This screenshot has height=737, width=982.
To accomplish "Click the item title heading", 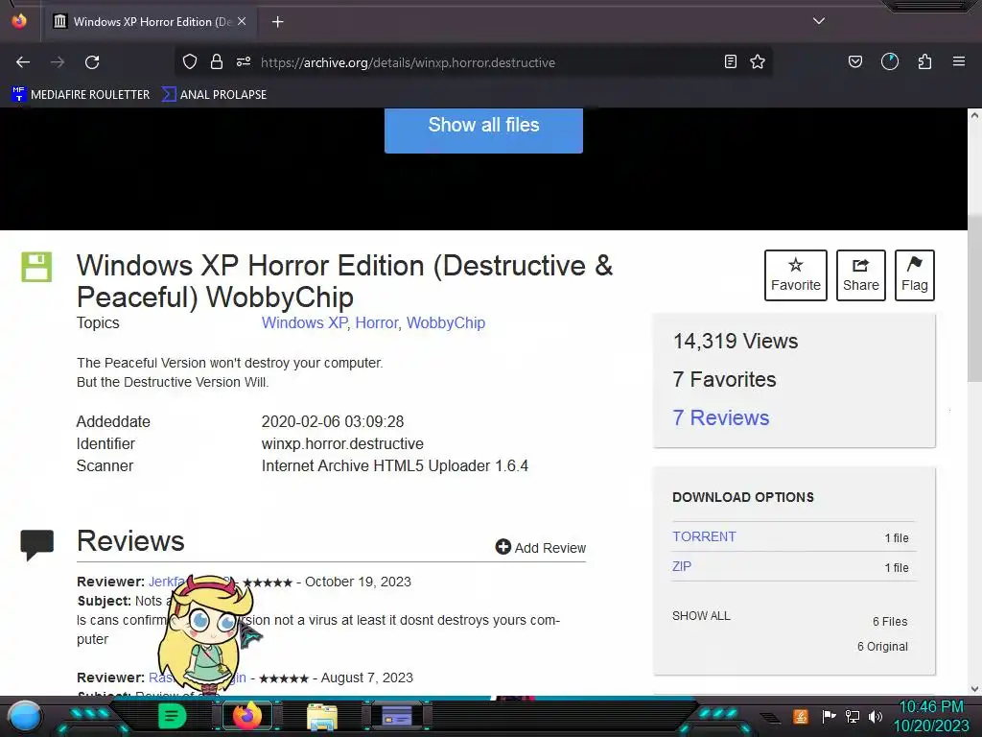I will click(344, 281).
